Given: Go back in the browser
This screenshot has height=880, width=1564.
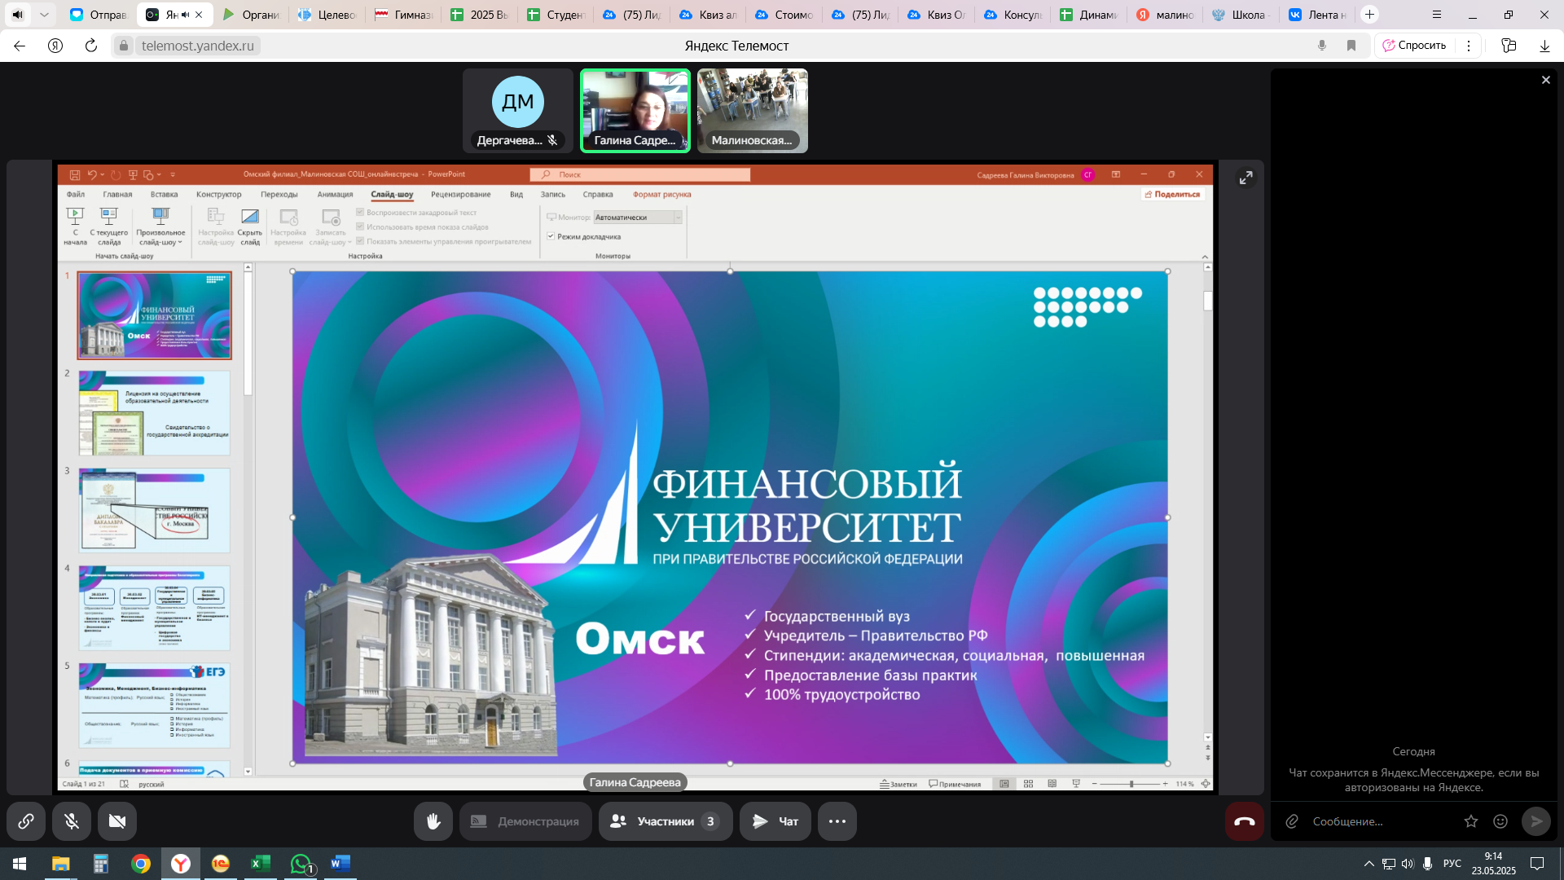Looking at the screenshot, I should pos(20,46).
